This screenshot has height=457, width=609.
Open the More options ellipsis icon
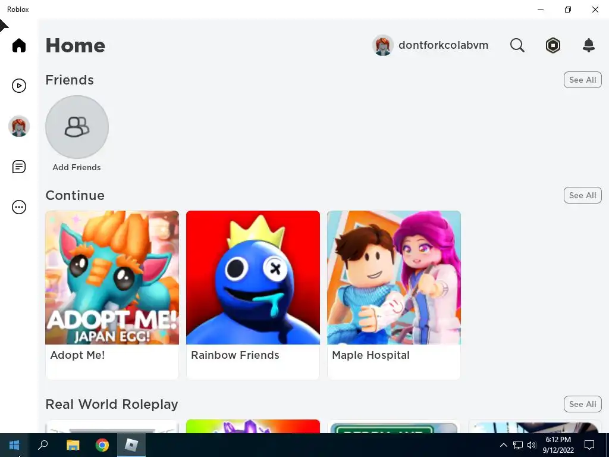[18, 207]
